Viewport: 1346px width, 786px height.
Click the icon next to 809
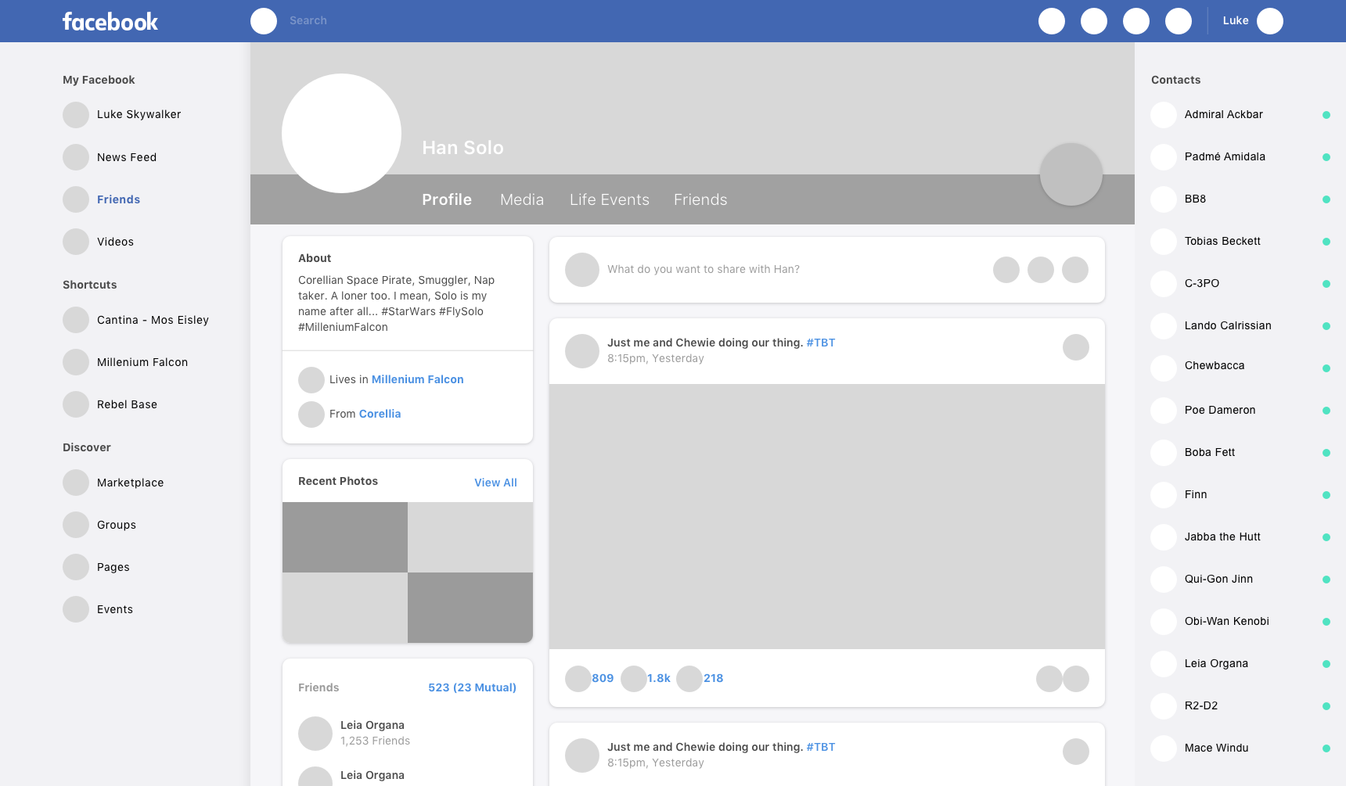(578, 679)
